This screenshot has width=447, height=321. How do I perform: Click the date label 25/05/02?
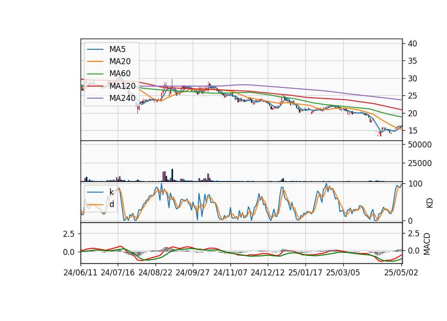point(401,273)
